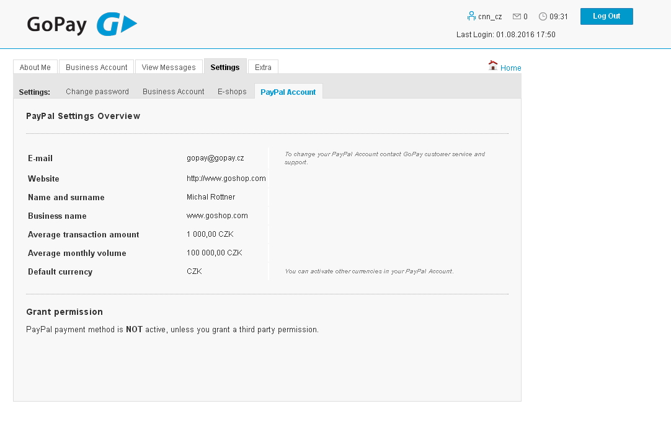Click the business name www.goshop.com value

click(x=217, y=216)
